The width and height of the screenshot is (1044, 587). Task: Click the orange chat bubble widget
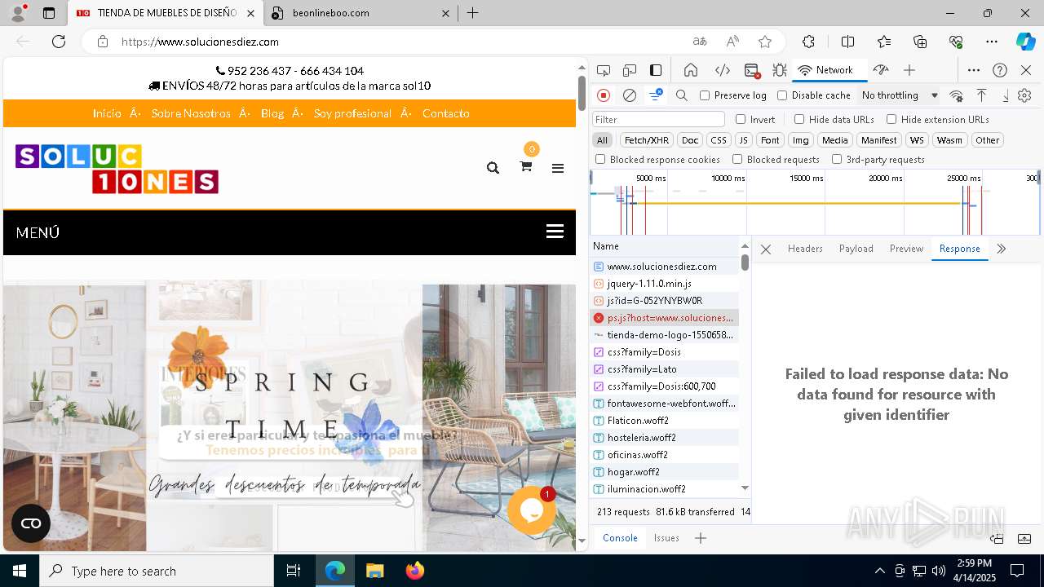pyautogui.click(x=532, y=510)
